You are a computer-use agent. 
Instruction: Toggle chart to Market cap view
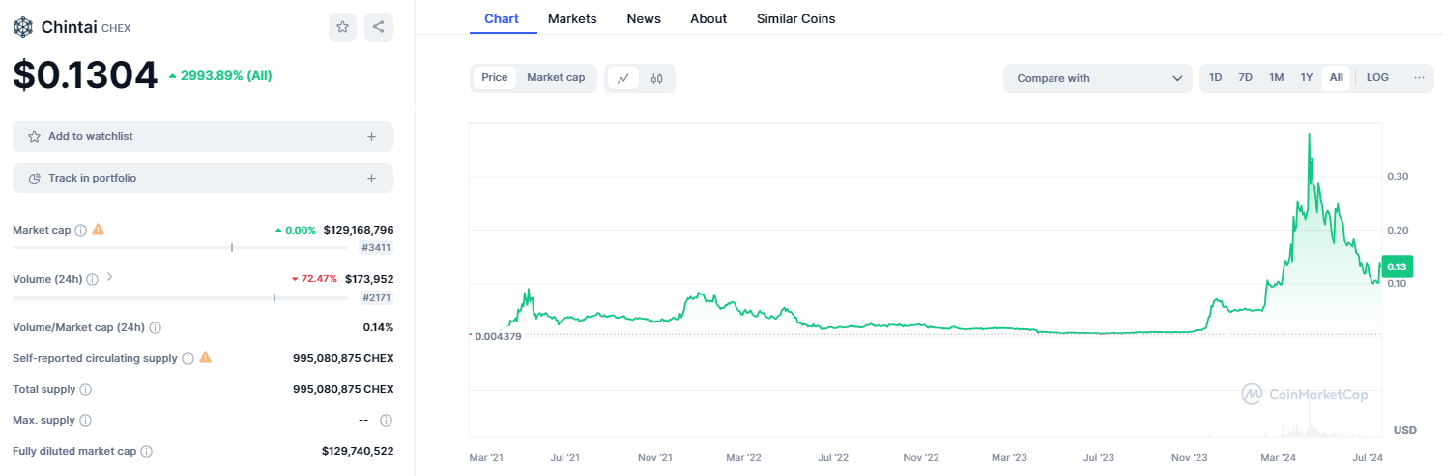[556, 77]
